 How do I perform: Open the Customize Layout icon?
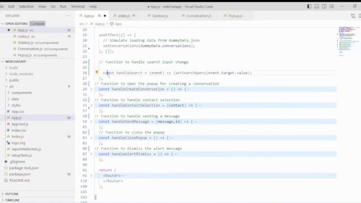click(x=332, y=6)
